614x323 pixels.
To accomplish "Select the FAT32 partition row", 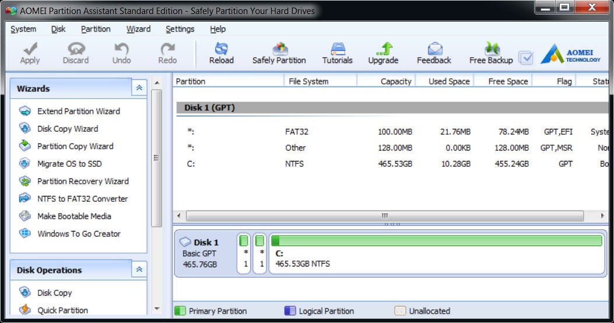I will pyautogui.click(x=392, y=132).
